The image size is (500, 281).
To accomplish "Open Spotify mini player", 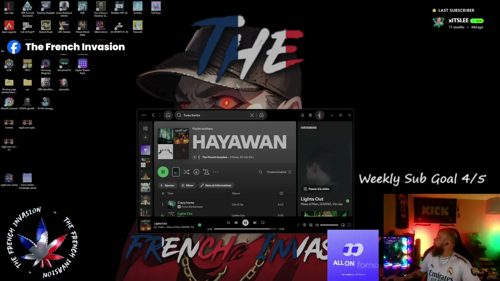I will click(x=343, y=225).
